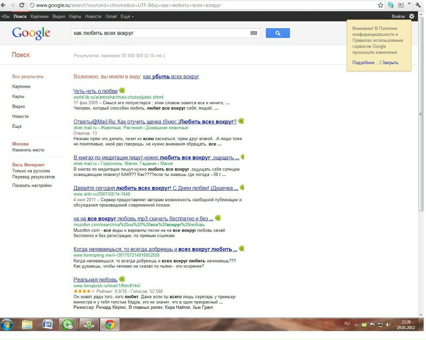Click the green tag icon beside 'Чуть-чуть о любви'
The width and height of the screenshot is (426, 340).
(x=122, y=90)
